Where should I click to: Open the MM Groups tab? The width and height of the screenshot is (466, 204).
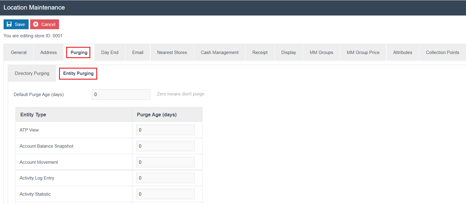[x=321, y=52]
